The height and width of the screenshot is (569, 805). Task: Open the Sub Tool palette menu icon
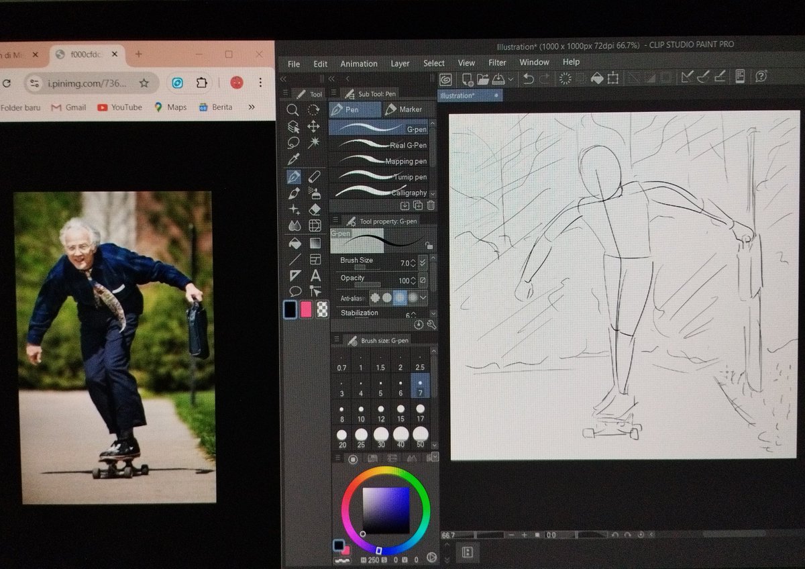tap(334, 94)
